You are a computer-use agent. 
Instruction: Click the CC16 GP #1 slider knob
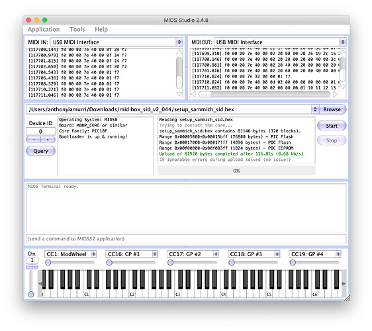(x=109, y=263)
